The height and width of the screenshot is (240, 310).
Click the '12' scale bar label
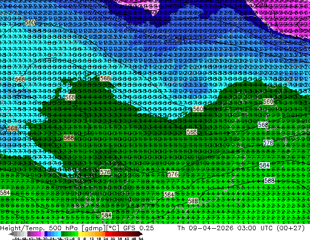click(91, 239)
